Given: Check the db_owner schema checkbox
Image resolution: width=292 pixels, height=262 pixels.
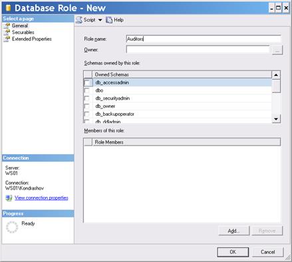Looking at the screenshot, I should pyautogui.click(x=87, y=106).
